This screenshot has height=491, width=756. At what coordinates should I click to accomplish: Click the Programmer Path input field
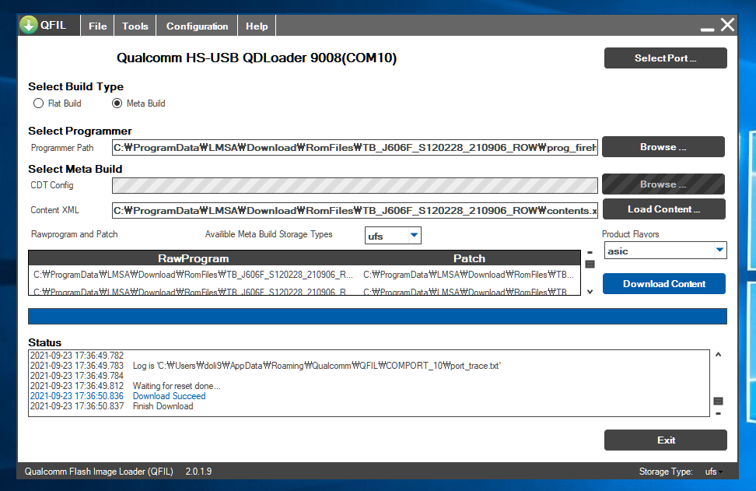pos(355,148)
